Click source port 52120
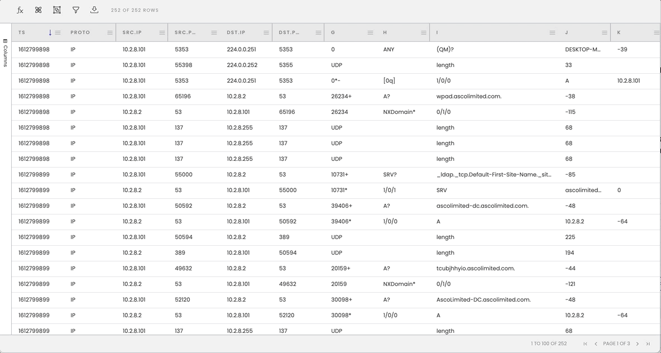 pos(182,299)
